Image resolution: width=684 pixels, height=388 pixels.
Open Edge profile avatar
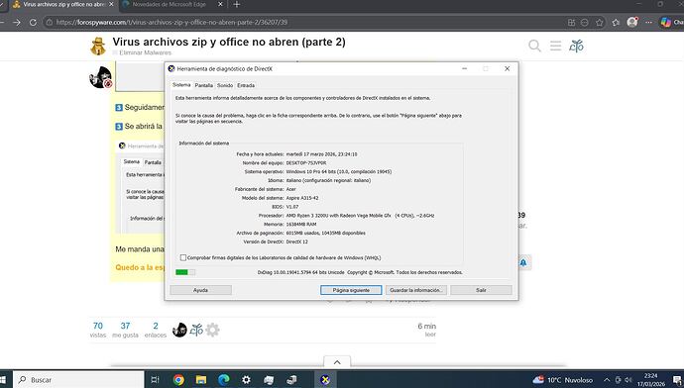(632, 22)
